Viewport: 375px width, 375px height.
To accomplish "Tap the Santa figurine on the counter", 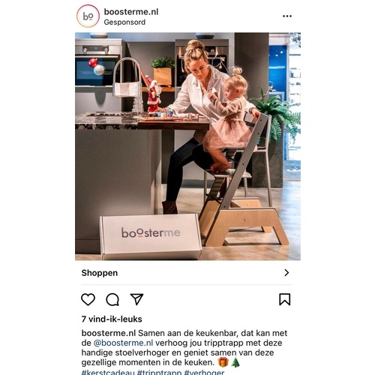I will click(x=154, y=96).
